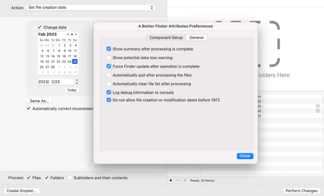Select the General preferences tab
Image resolution: width=324 pixels, height=196 pixels.
click(x=196, y=38)
